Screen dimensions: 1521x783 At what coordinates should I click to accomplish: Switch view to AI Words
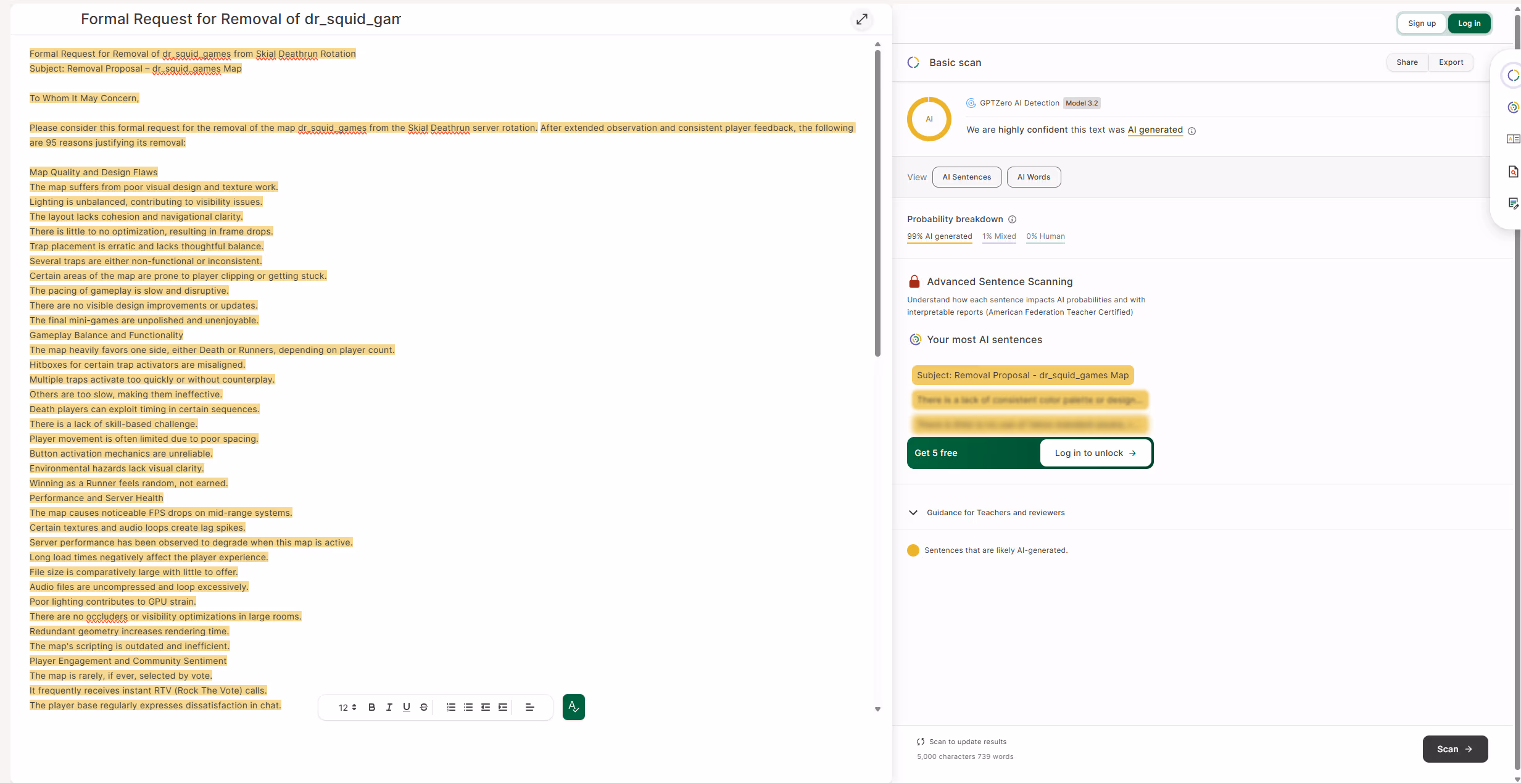tap(1034, 177)
